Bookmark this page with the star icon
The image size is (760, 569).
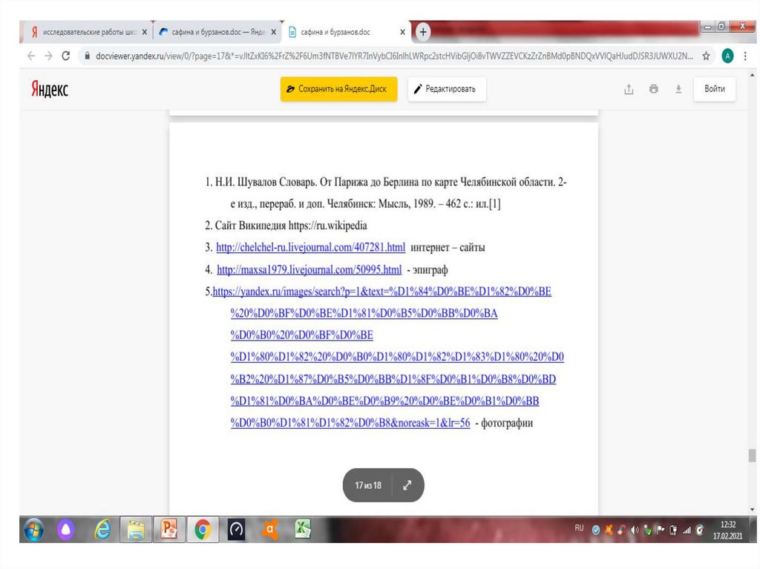click(x=707, y=56)
